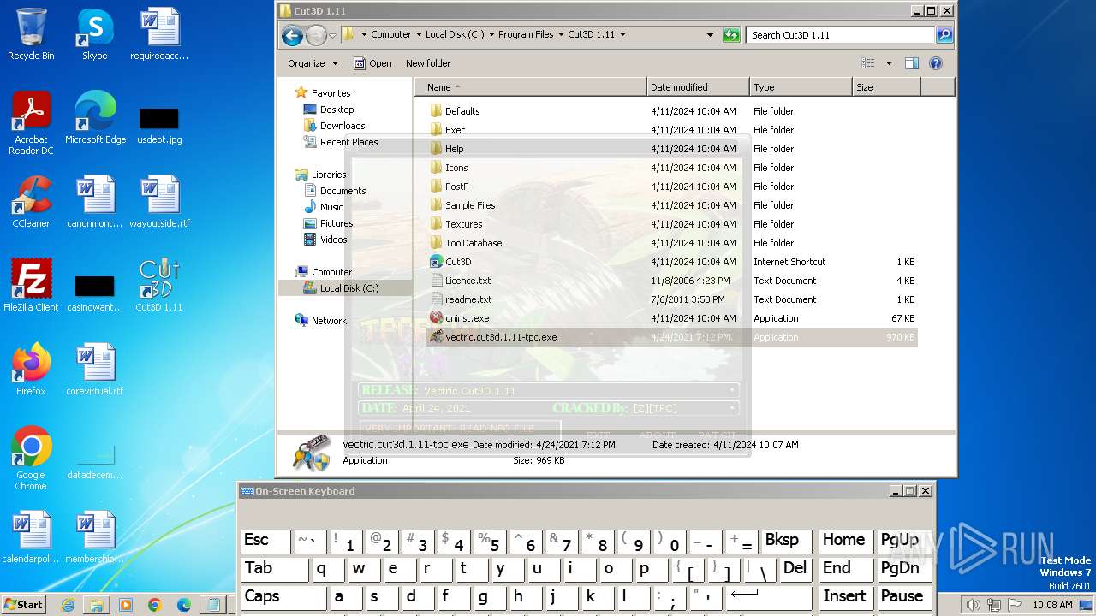Screen dimensions: 1096x616
Task: Toggle the preview pane button
Action: 912,63
